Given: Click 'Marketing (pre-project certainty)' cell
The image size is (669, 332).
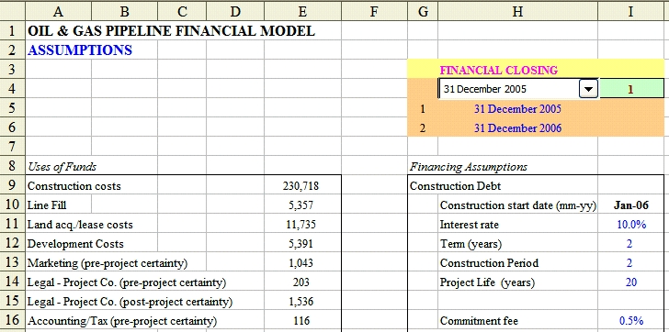Looking at the screenshot, I should click(x=108, y=263).
